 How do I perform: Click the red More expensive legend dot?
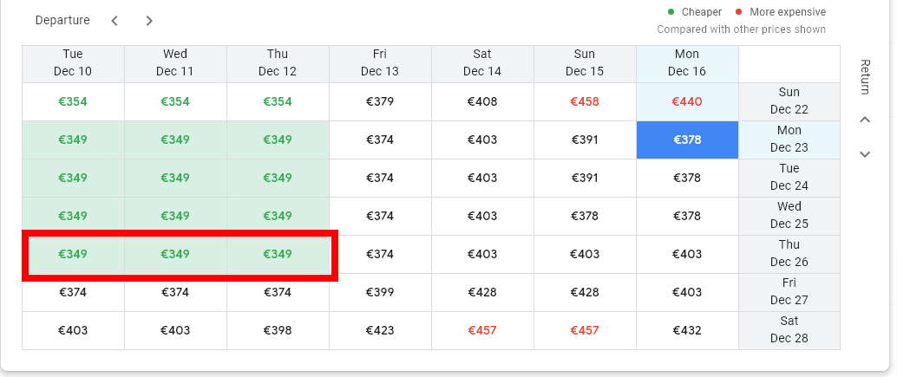pyautogui.click(x=739, y=12)
